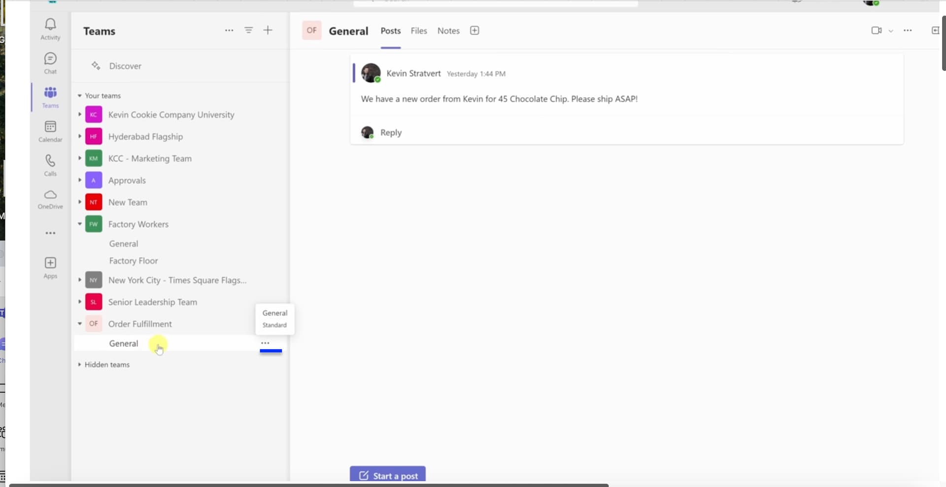Image resolution: width=946 pixels, height=487 pixels.
Task: Click the A avatar of Approvals team
Action: coord(94,180)
